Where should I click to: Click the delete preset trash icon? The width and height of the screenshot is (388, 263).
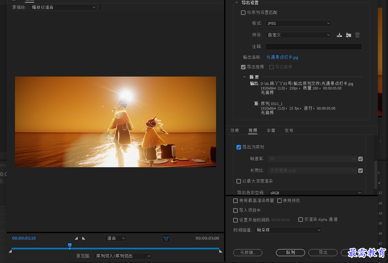click(357, 35)
